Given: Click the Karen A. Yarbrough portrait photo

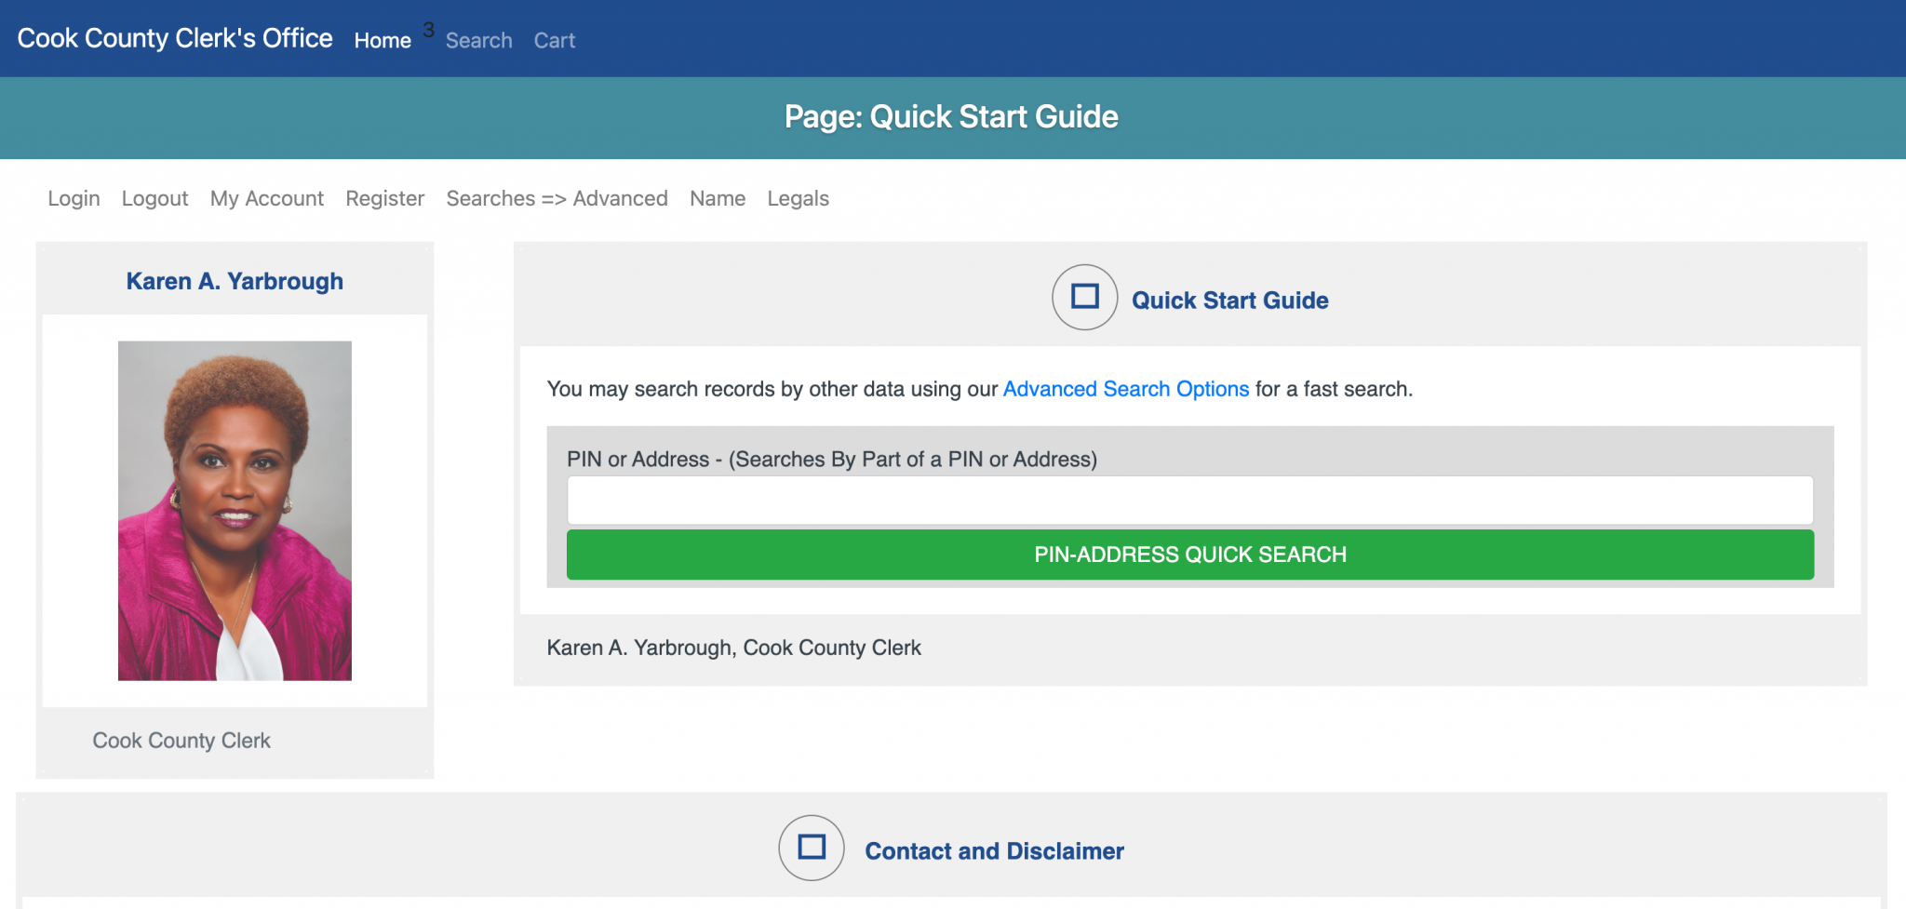Looking at the screenshot, I should click(235, 510).
